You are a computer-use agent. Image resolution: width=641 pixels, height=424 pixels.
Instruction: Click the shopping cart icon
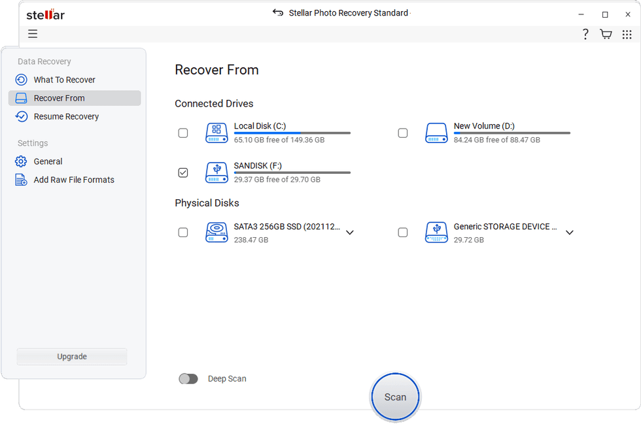[x=606, y=33]
